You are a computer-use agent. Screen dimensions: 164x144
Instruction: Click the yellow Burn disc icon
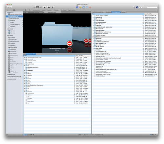point(80,7)
